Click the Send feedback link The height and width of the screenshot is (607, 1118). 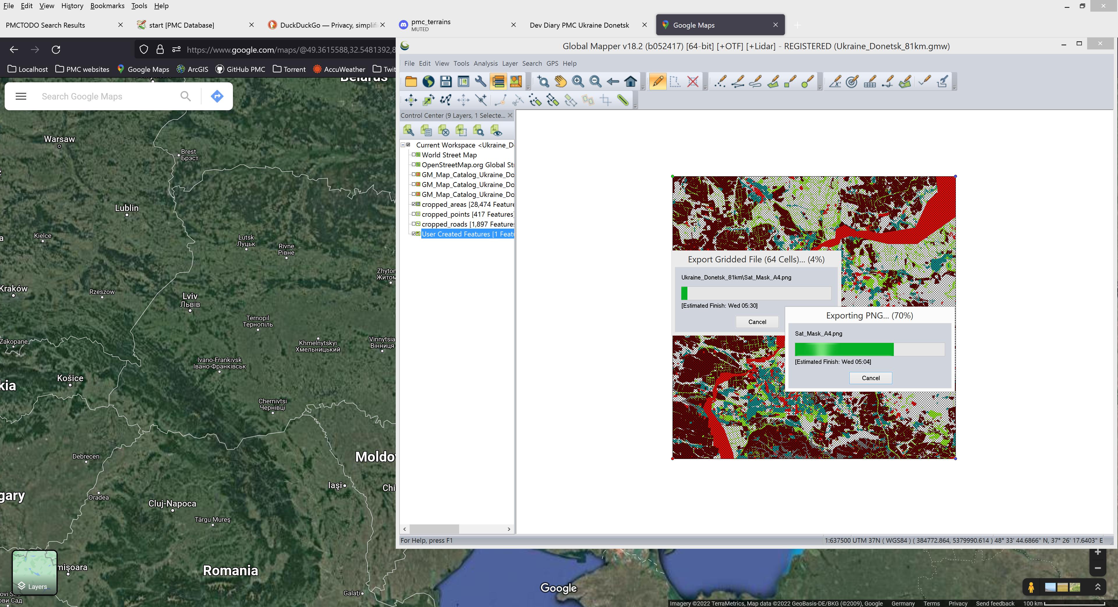(995, 603)
